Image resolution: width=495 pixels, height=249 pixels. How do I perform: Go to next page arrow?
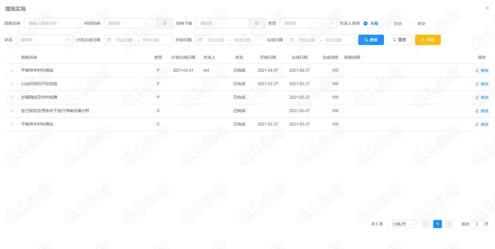[x=449, y=224]
